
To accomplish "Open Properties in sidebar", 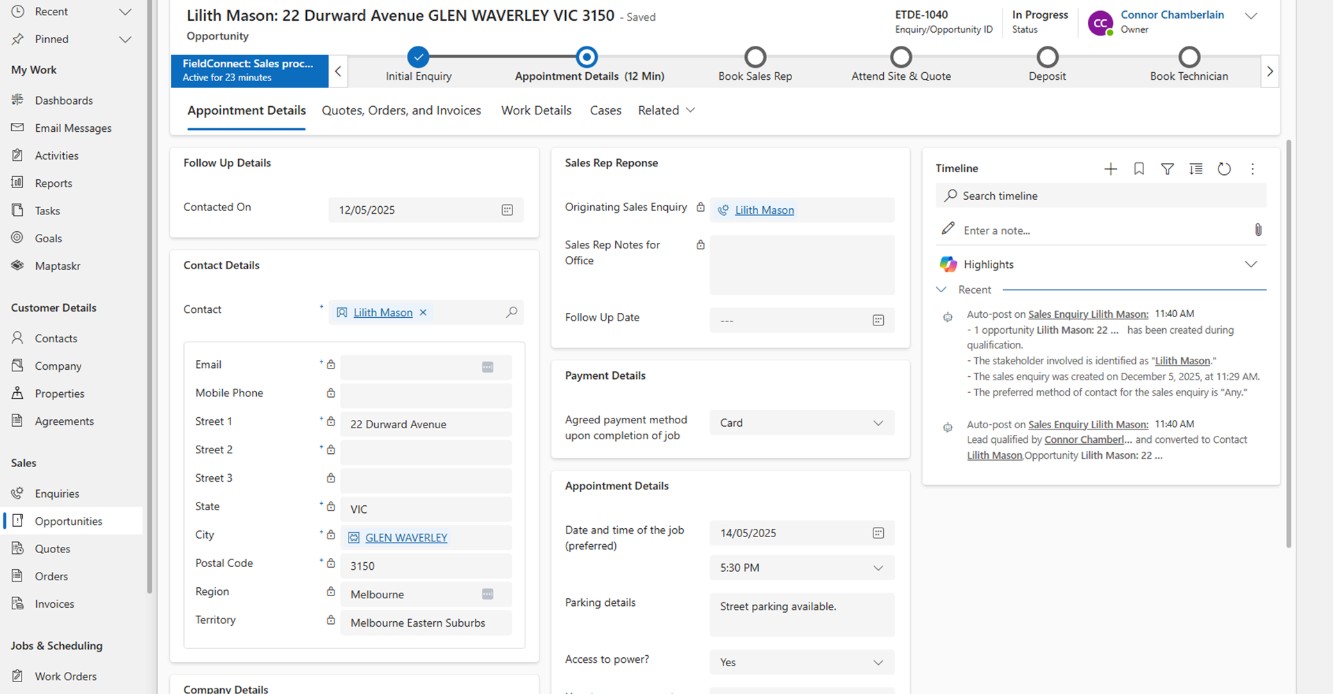I will tap(60, 393).
